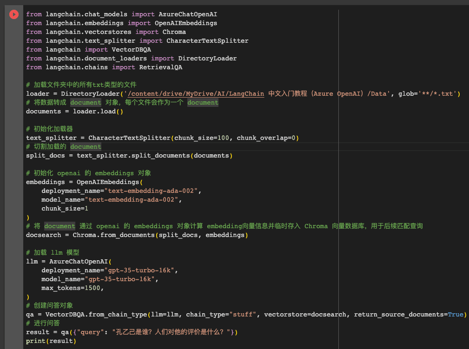Screen dimensions: 469x349
Task: Open the /content/drive/MyDrive/AI/LangChain path link
Action: tap(196, 93)
